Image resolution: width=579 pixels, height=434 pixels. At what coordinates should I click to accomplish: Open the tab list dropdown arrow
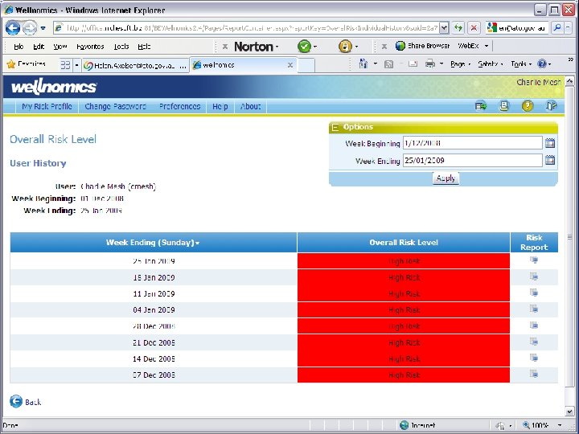77,65
